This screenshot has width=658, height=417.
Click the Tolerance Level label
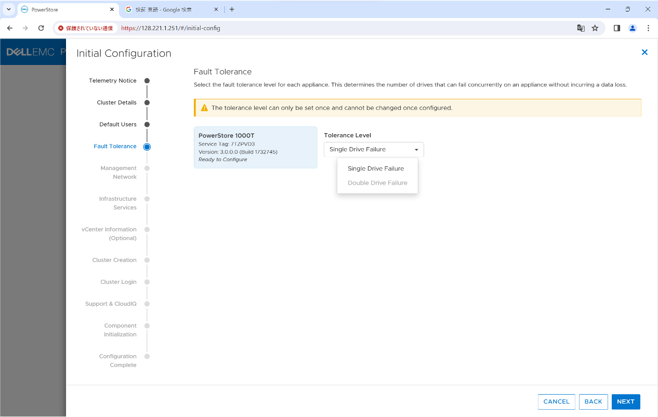[348, 135]
